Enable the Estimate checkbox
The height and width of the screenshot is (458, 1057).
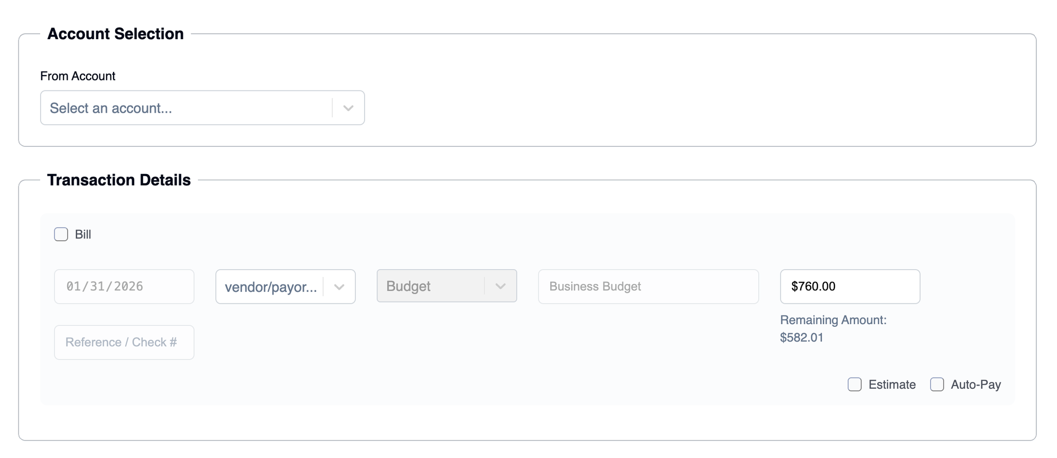tap(855, 384)
